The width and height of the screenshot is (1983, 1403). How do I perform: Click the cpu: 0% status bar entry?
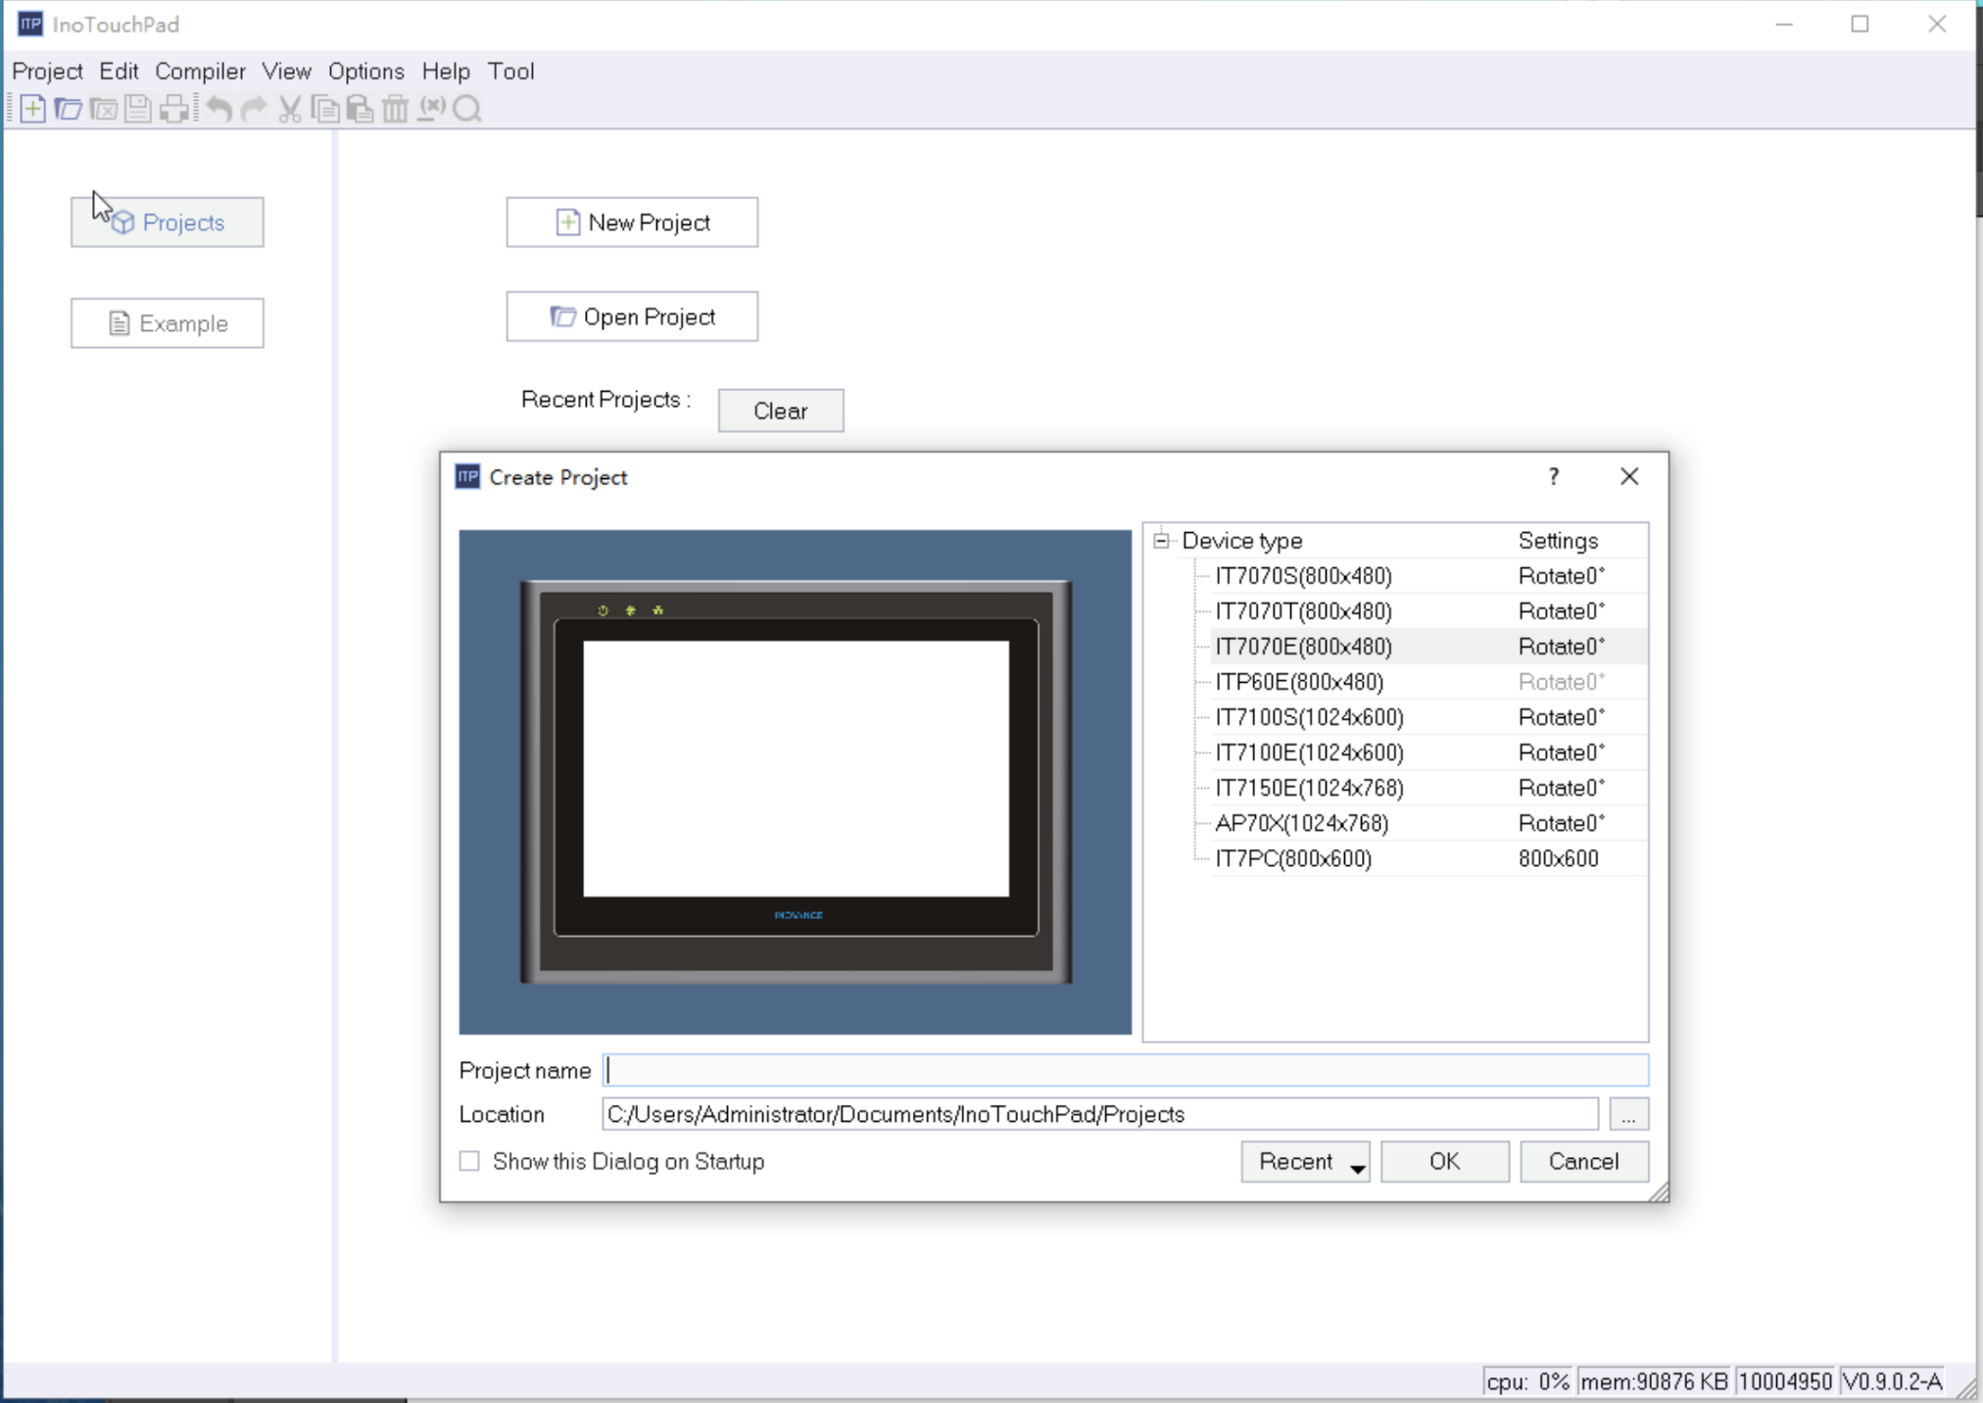tap(1527, 1381)
